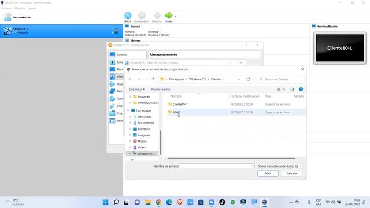
Task: Select Vídeos in the navigation tree
Action: coord(142,147)
